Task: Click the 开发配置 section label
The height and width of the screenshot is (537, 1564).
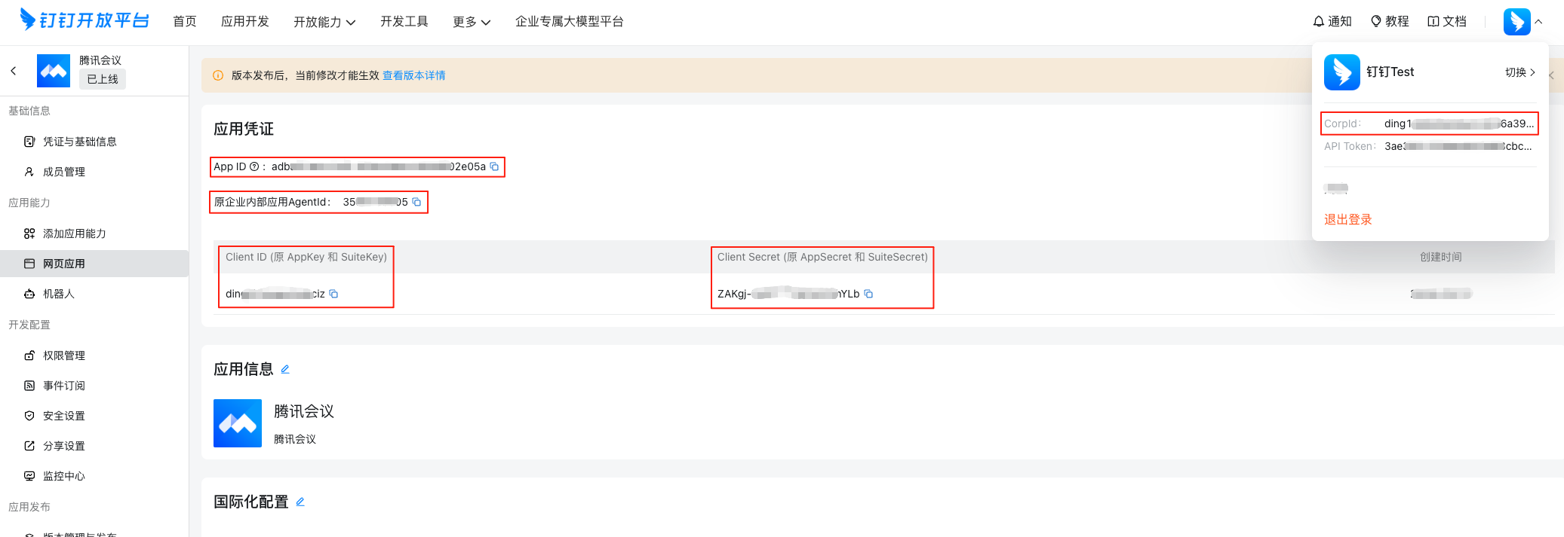Action: (29, 325)
